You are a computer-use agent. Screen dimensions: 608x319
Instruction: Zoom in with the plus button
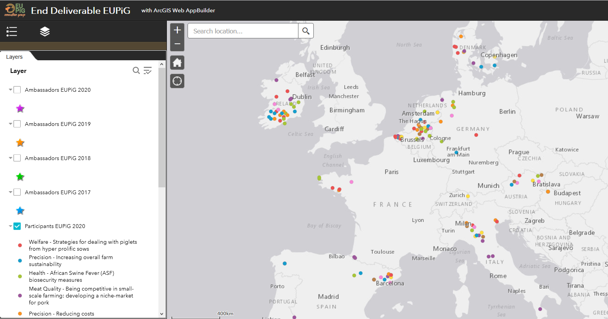pos(177,30)
